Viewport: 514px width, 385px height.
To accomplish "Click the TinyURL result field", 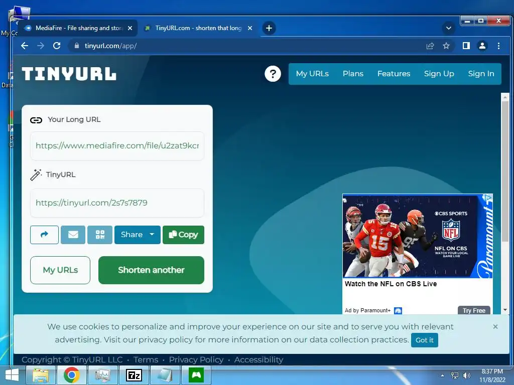I will click(117, 203).
